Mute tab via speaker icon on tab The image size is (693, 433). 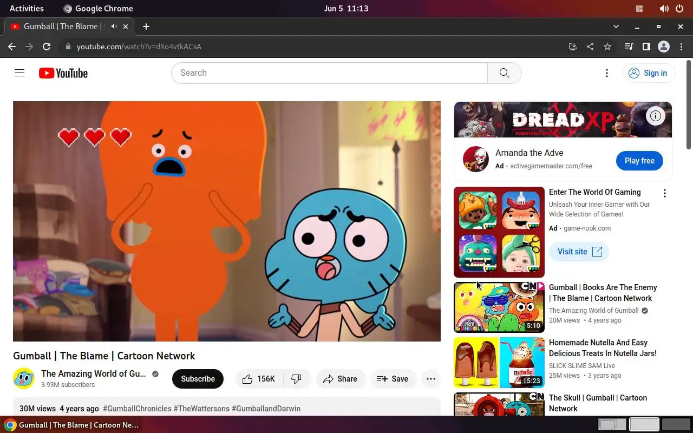point(114,26)
